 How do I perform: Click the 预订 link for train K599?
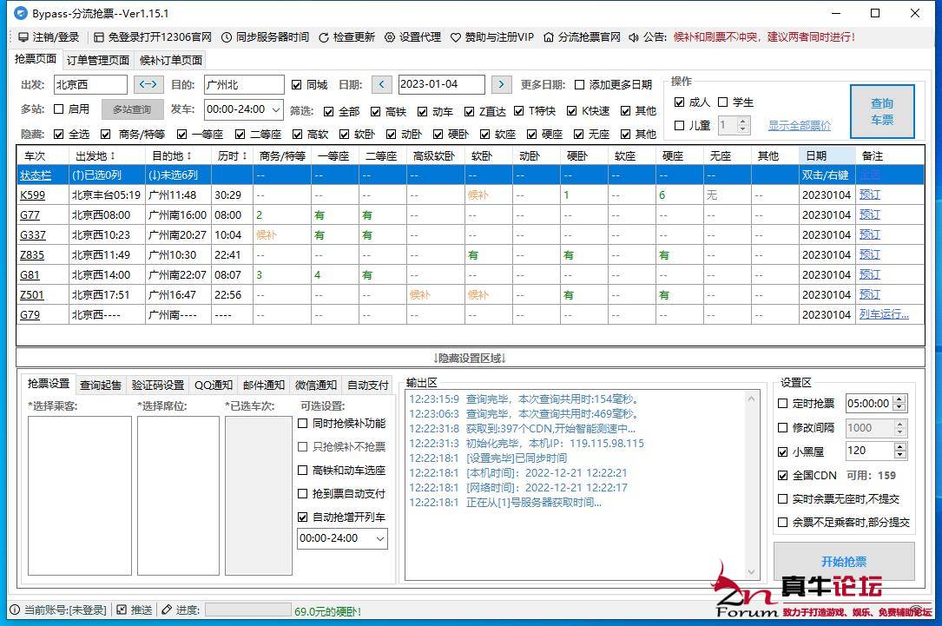coord(869,194)
